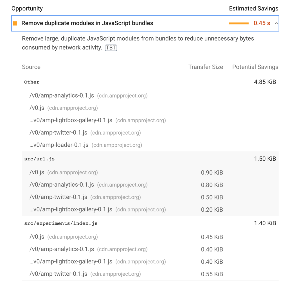Click the orange square audit status icon

click(x=15, y=23)
